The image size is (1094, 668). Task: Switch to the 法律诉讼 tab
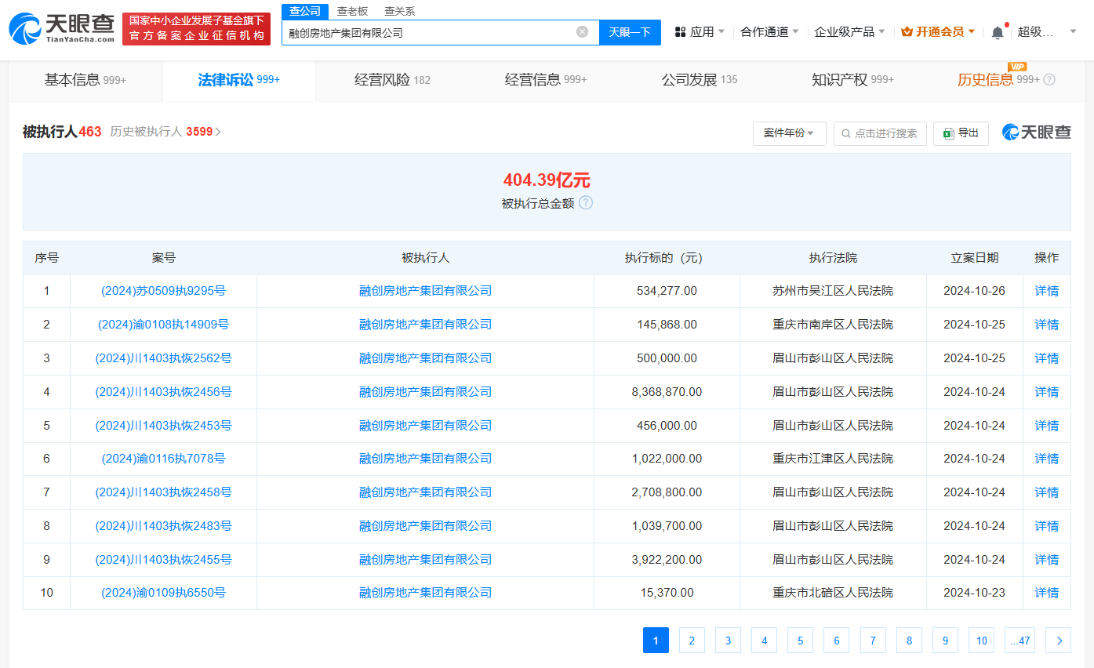[x=239, y=80]
